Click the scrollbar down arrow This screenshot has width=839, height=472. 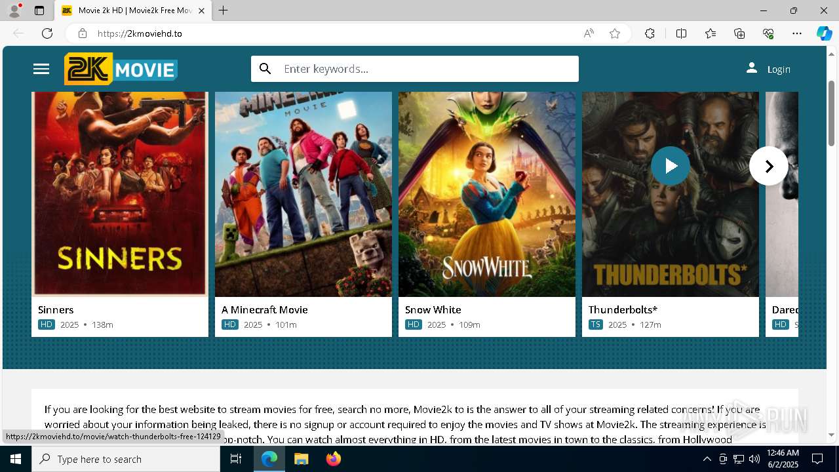click(832, 435)
